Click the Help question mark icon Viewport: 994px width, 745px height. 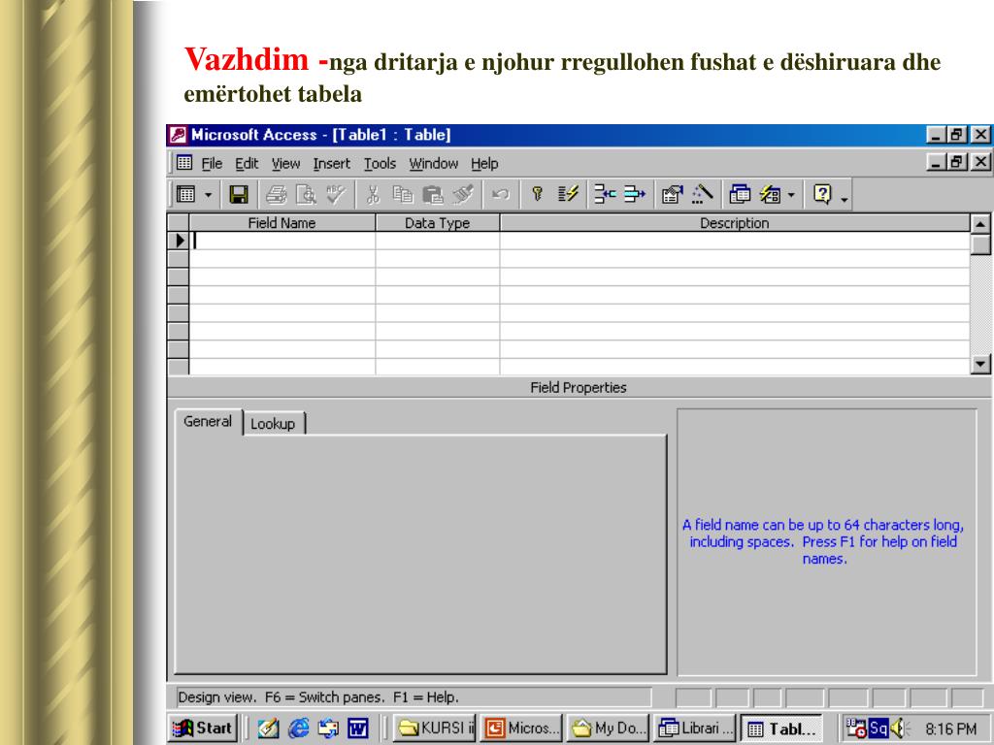click(x=822, y=194)
